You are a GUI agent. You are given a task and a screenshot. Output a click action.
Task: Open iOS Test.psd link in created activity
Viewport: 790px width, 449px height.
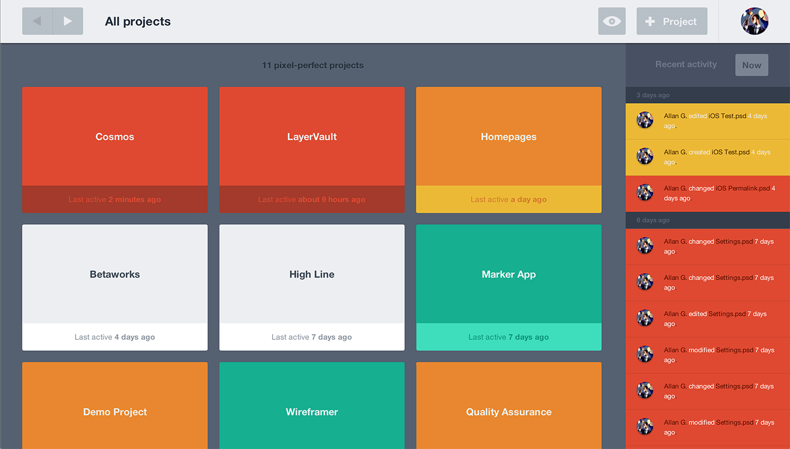(730, 152)
